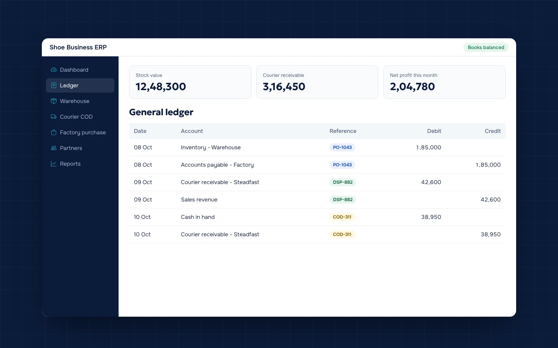558x348 pixels.
Task: Click the Dashboard gauge icon
Action: click(54, 70)
